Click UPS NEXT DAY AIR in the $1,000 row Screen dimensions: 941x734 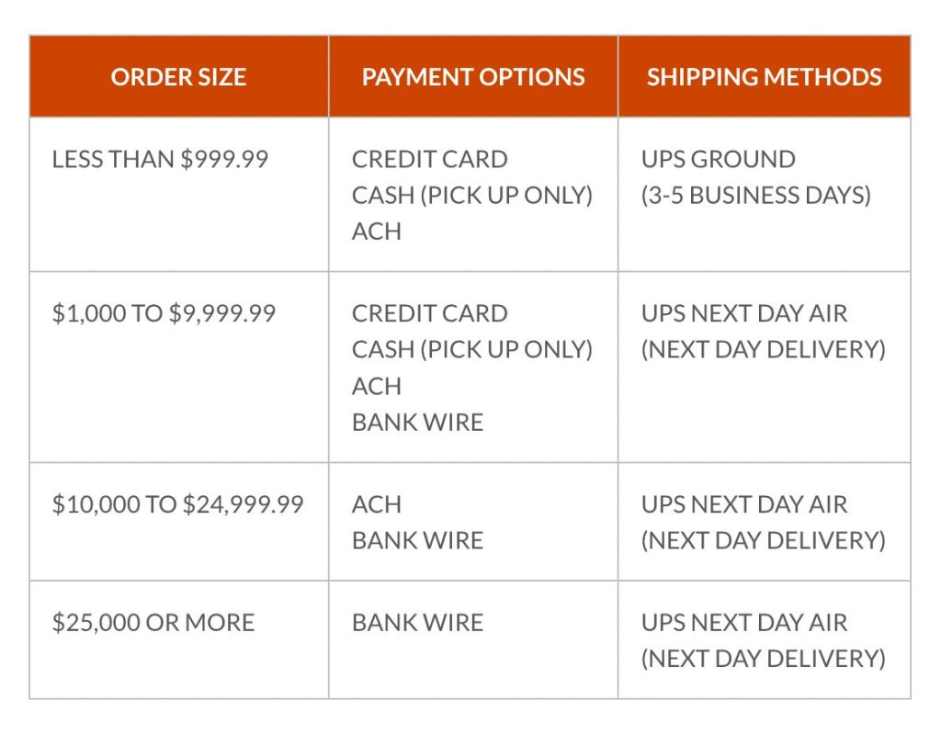(743, 313)
